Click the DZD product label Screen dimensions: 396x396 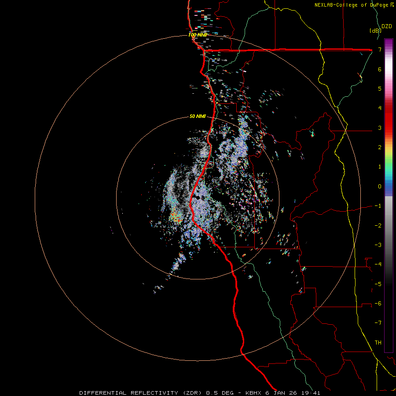[387, 26]
